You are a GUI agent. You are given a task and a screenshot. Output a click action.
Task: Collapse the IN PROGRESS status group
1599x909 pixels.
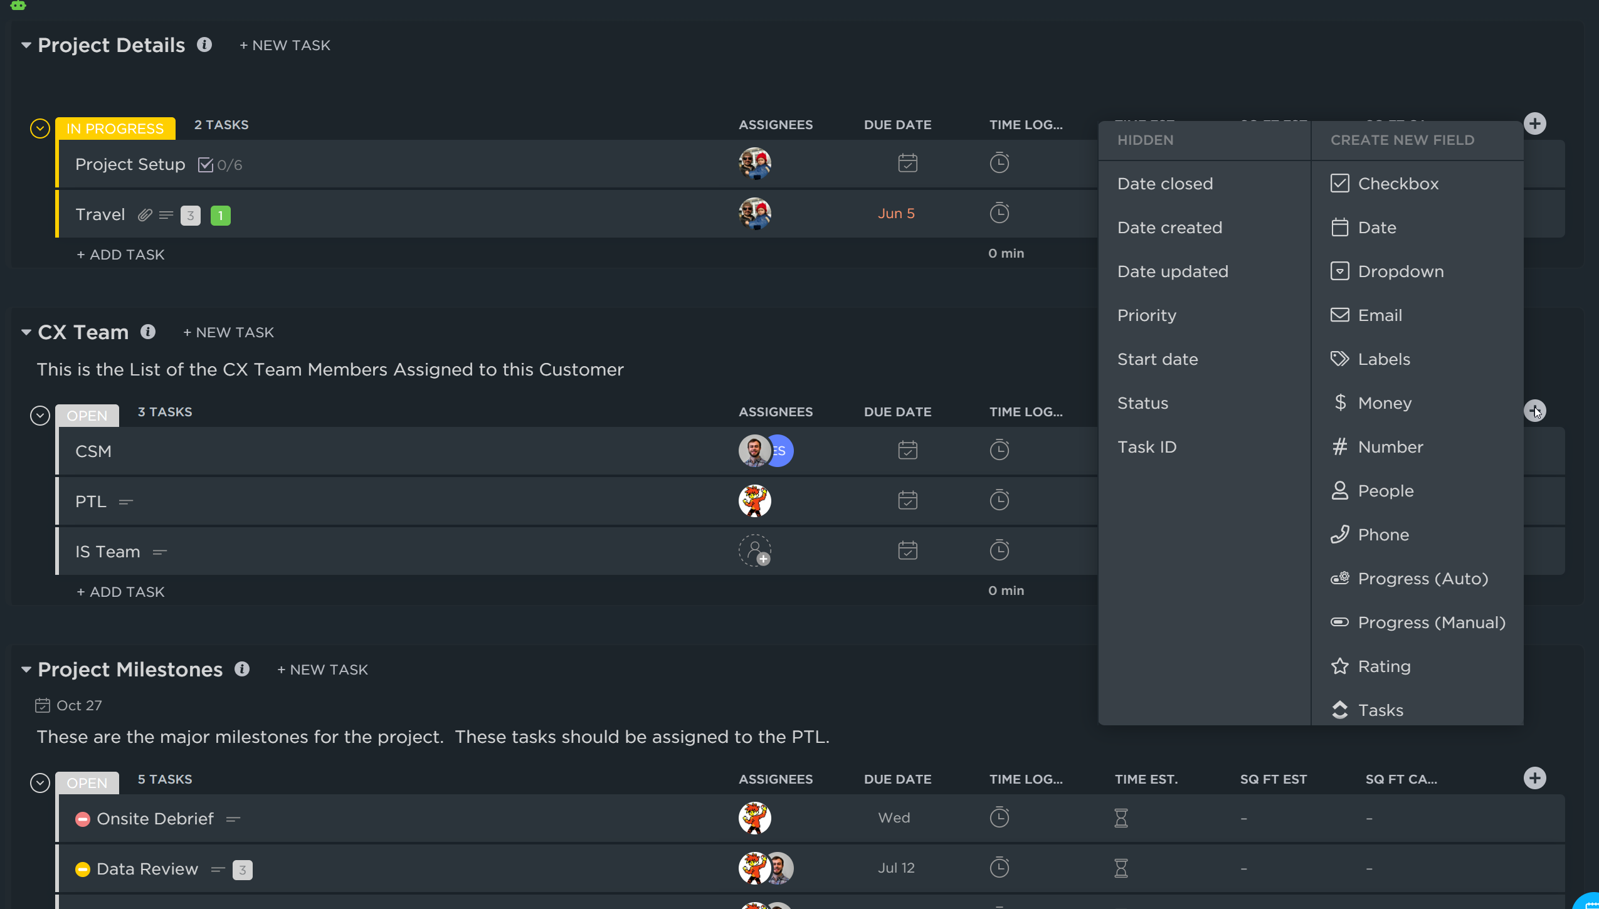(40, 129)
